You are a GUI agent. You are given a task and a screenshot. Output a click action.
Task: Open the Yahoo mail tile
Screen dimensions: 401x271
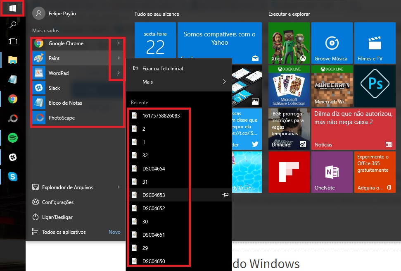pyautogui.click(x=220, y=40)
